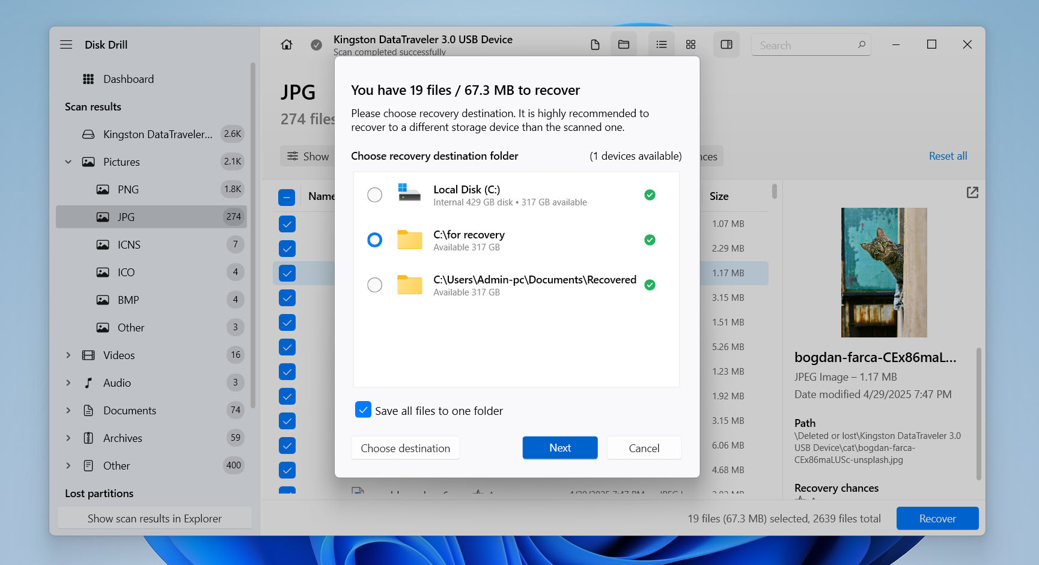Click Choose destination button
Viewport: 1039px width, 565px height.
406,448
